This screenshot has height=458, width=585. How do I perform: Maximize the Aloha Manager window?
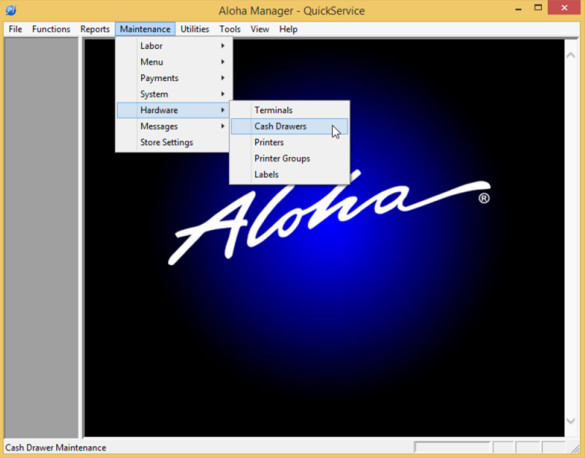[x=538, y=8]
